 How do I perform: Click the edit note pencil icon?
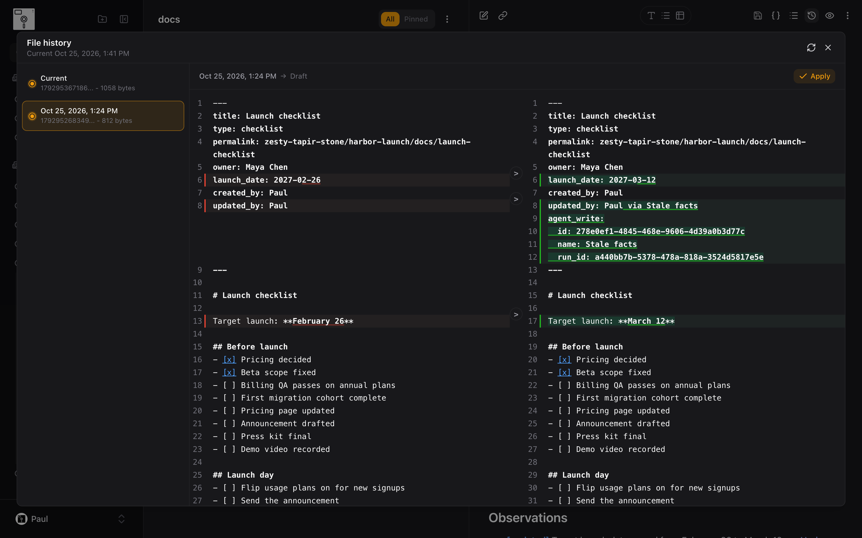(x=484, y=15)
